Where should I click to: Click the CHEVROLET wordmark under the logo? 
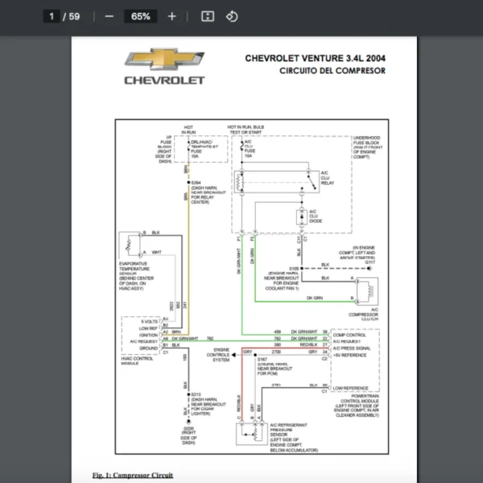click(x=164, y=80)
